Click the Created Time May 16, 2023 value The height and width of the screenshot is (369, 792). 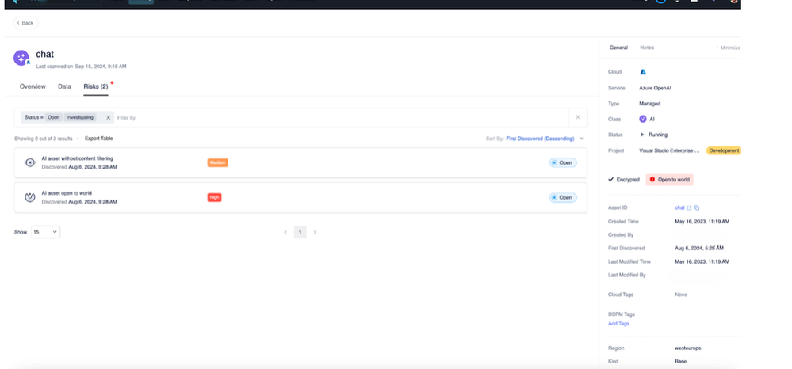tap(702, 221)
